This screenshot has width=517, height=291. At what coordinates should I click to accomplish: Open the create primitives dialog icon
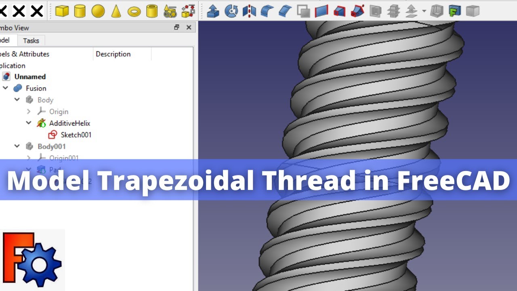170,11
